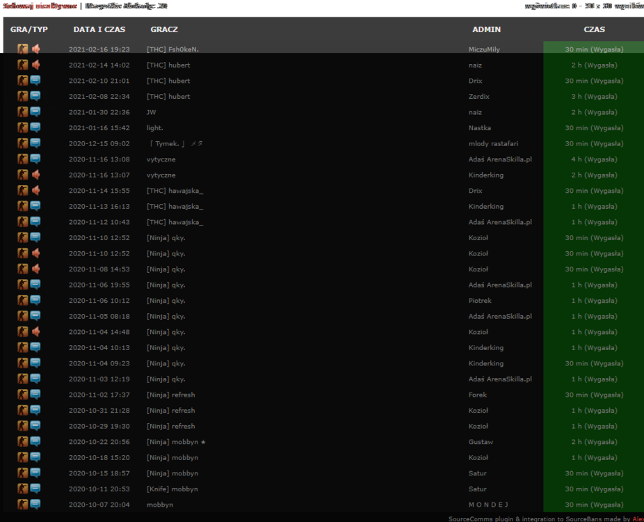Viewport: 644px width, 522px height.
Task: Click the GRACZ column header
Action: 164,30
